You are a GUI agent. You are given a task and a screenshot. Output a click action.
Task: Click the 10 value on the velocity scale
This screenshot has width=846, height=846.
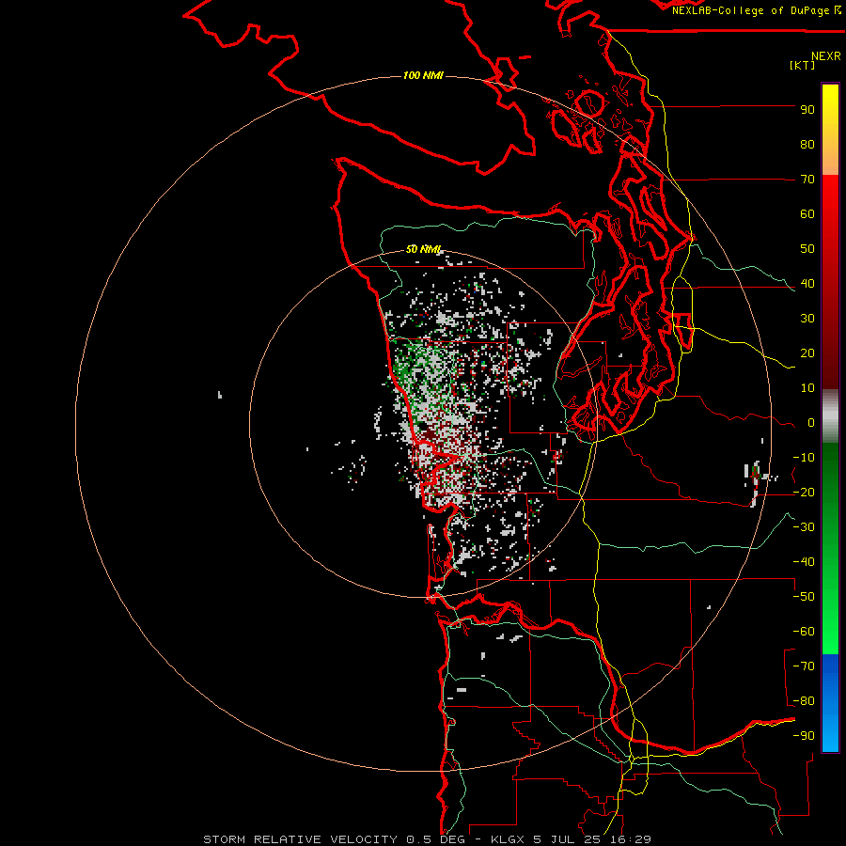pyautogui.click(x=807, y=388)
